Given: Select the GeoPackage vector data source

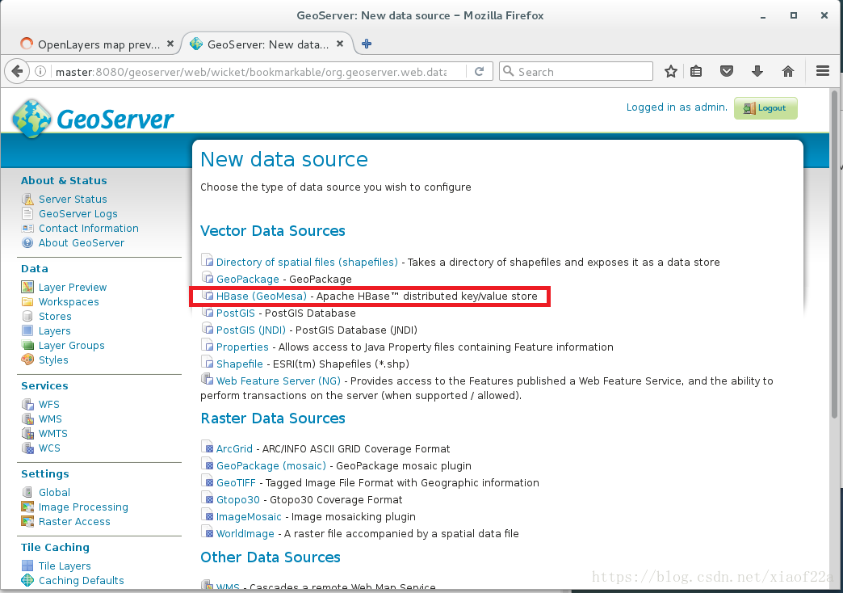Looking at the screenshot, I should [x=248, y=280].
